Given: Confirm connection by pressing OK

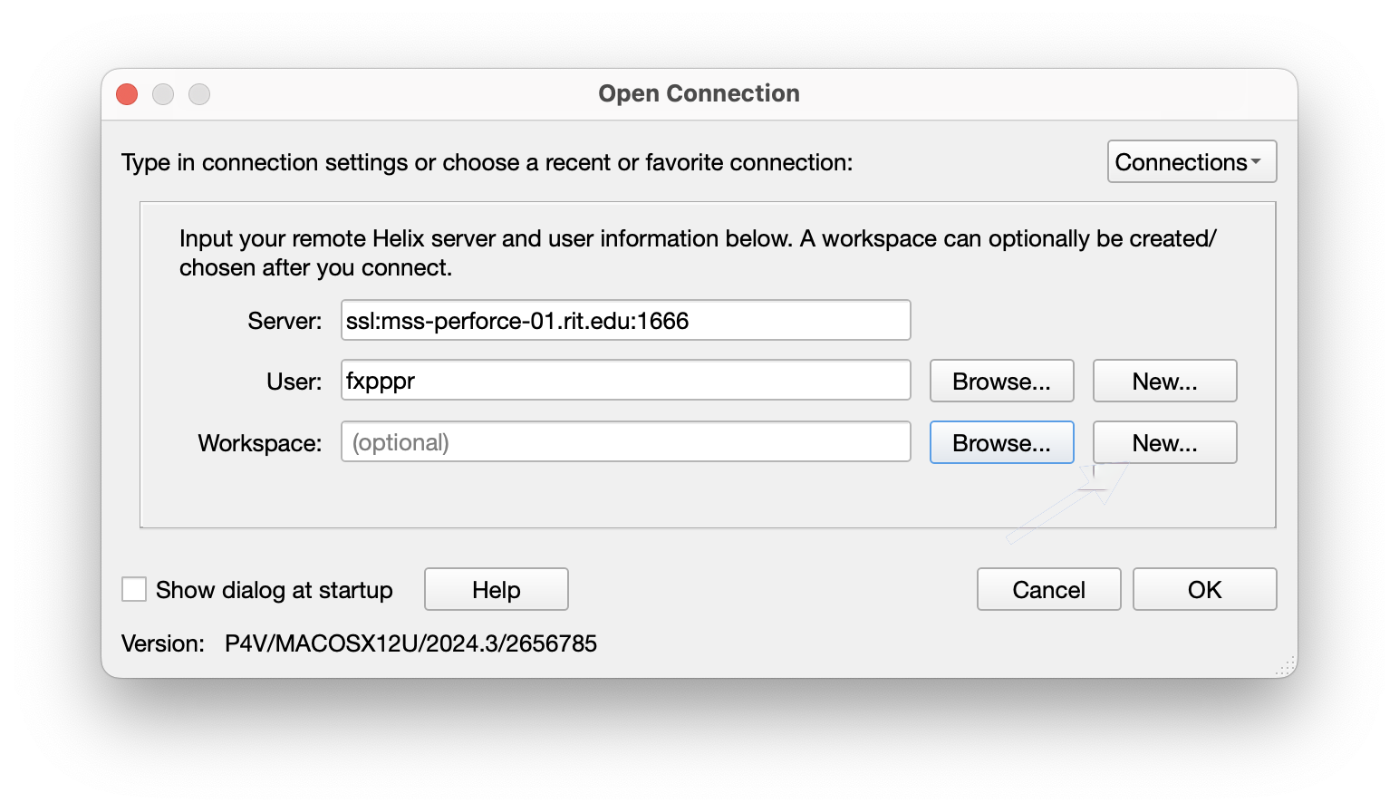Looking at the screenshot, I should click(x=1204, y=590).
